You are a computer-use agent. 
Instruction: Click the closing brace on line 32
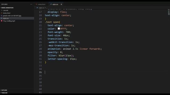pos(45,62)
